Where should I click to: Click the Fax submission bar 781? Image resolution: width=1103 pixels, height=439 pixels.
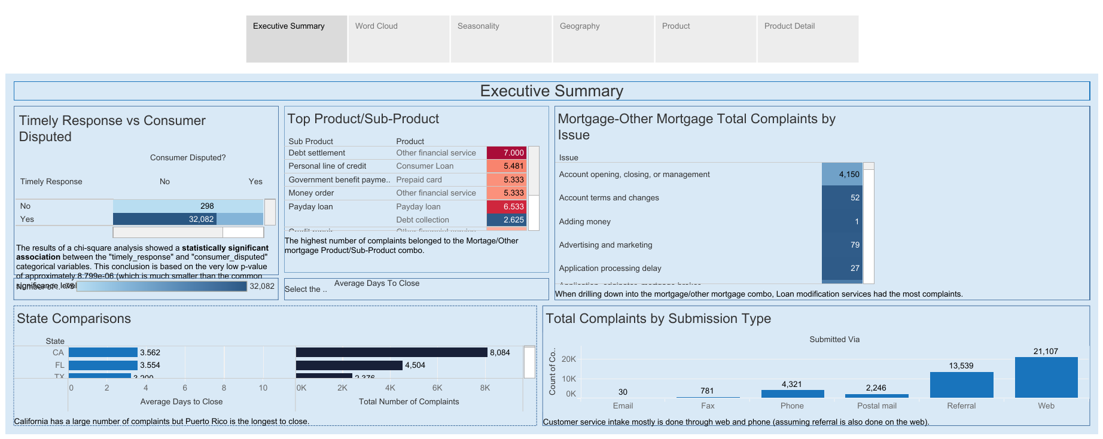tap(708, 397)
